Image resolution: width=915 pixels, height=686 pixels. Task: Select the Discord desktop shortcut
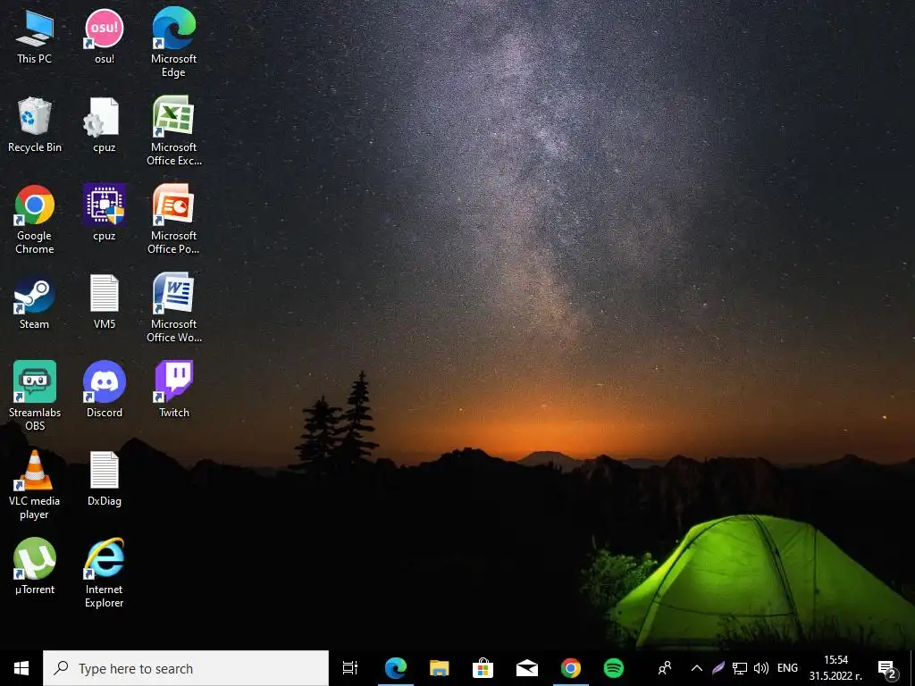coord(105,390)
